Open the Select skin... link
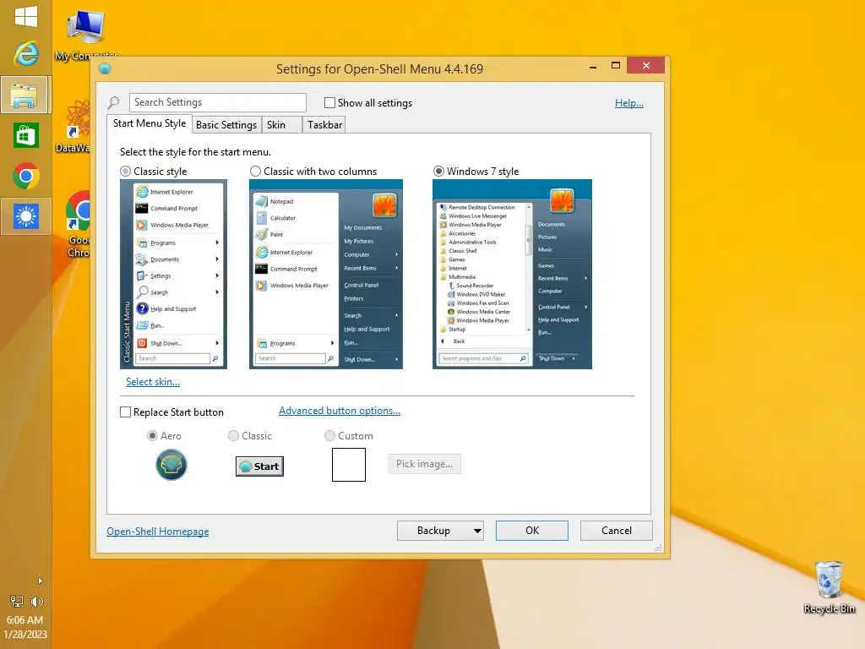865x649 pixels. pos(153,382)
